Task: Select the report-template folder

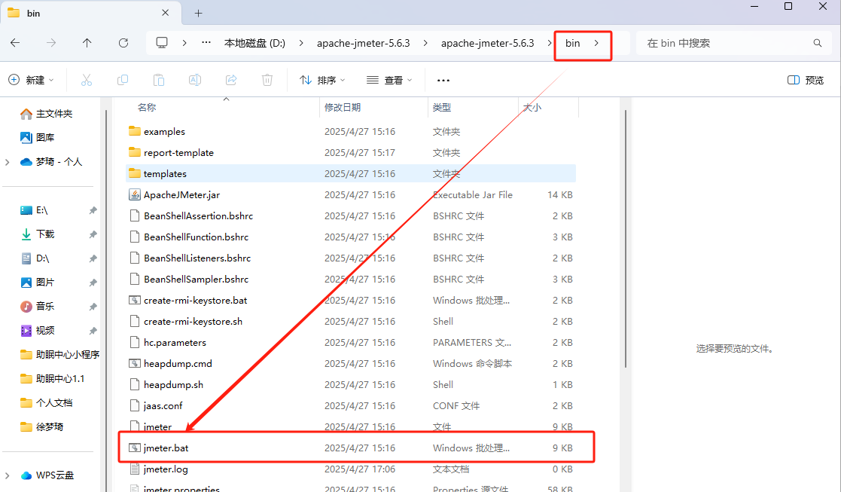Action: pos(351,152)
